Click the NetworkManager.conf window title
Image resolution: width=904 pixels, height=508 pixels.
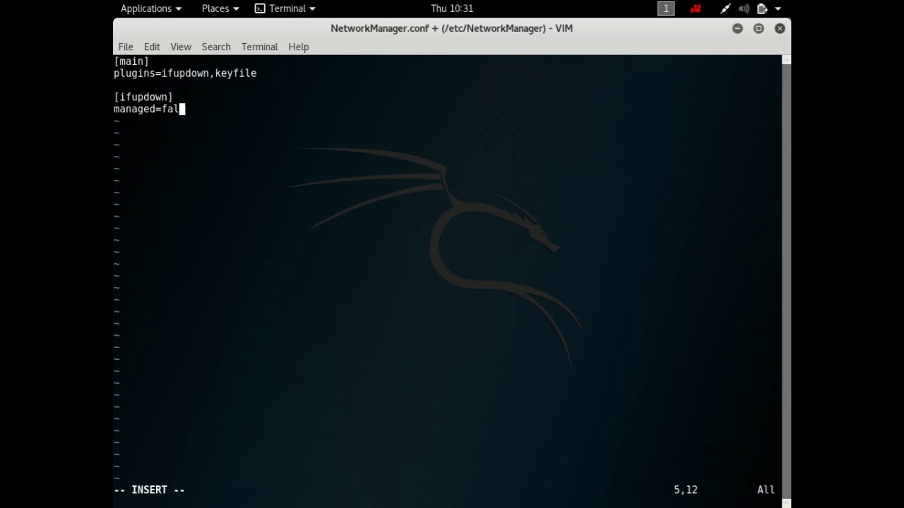tap(452, 28)
